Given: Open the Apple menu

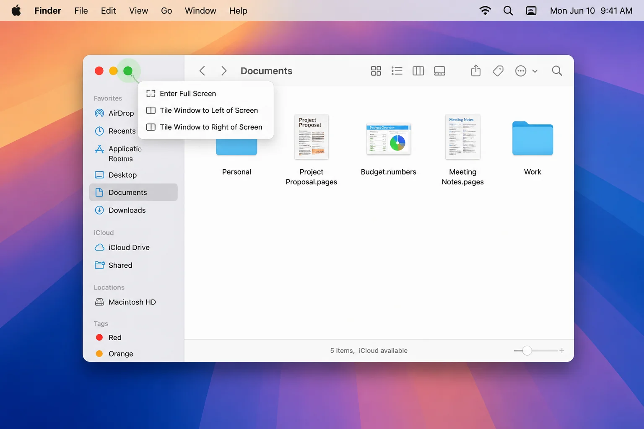Looking at the screenshot, I should click(16, 10).
